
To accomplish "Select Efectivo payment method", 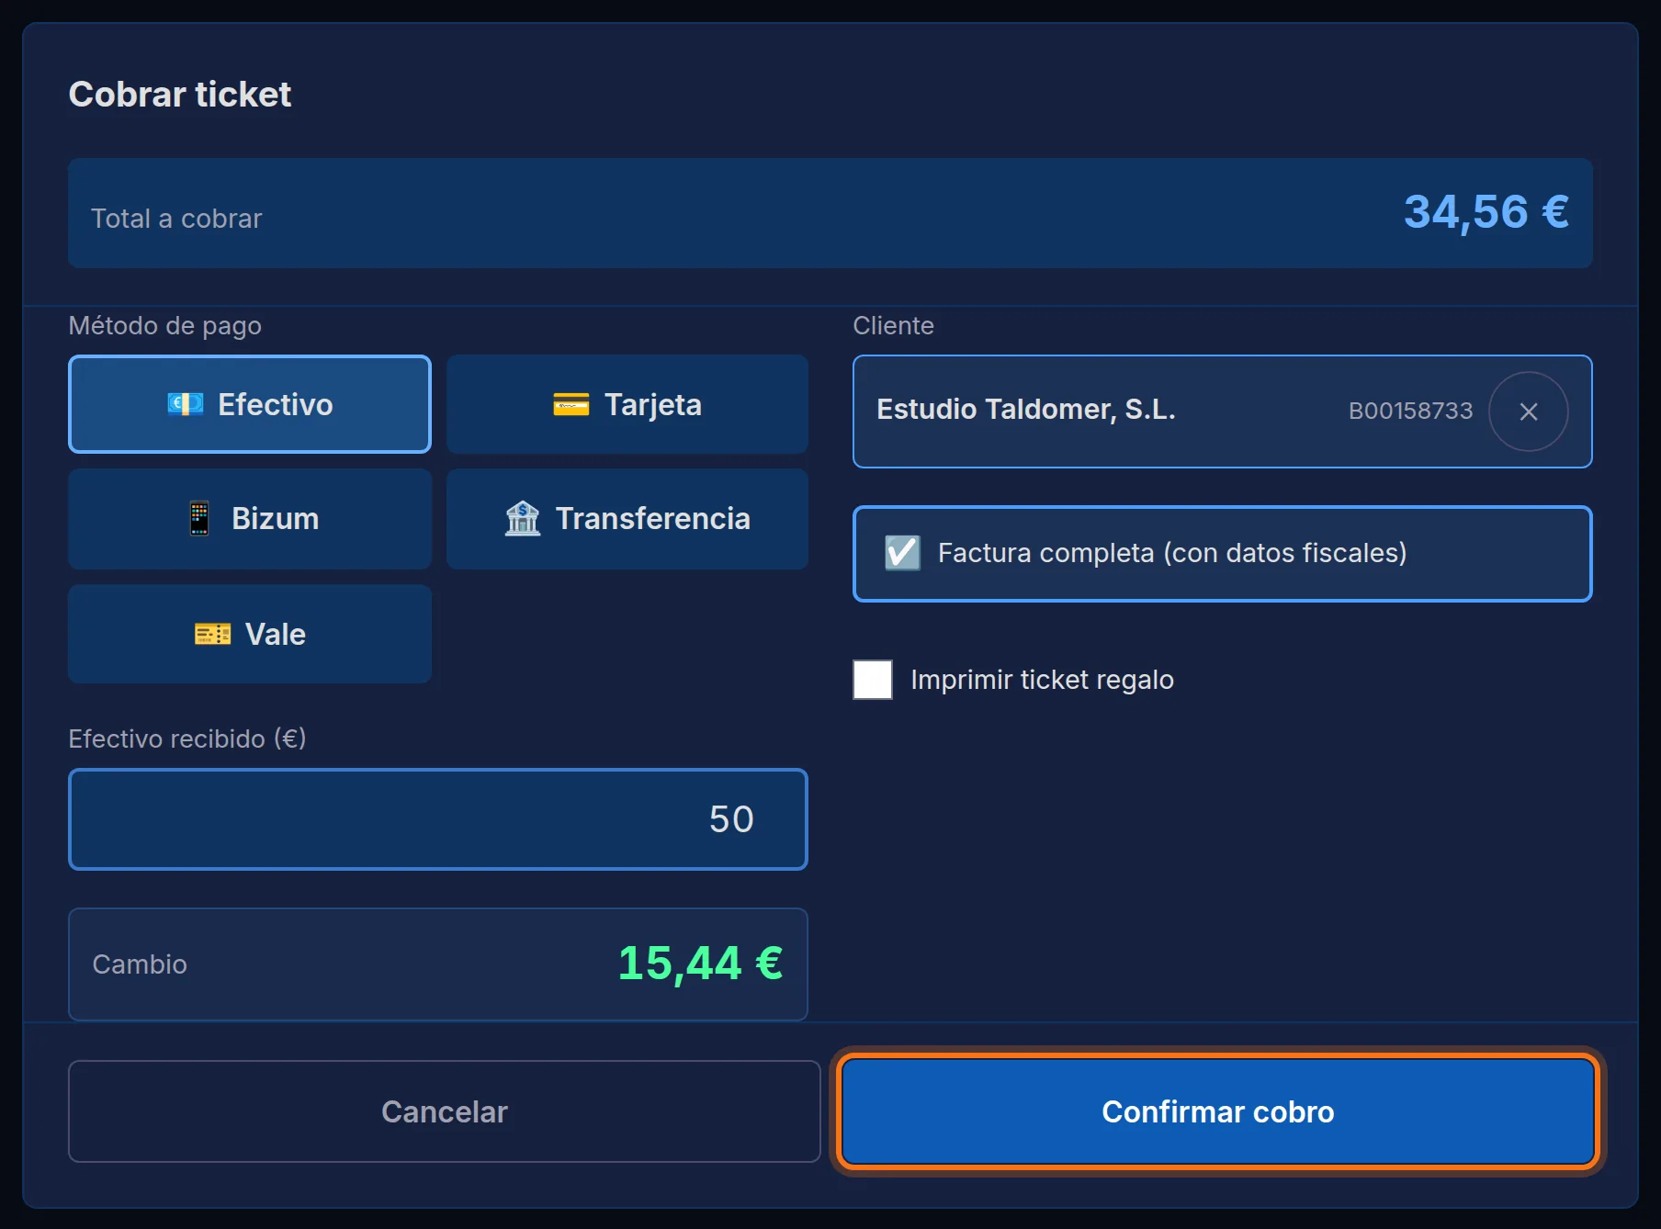I will click(x=250, y=404).
